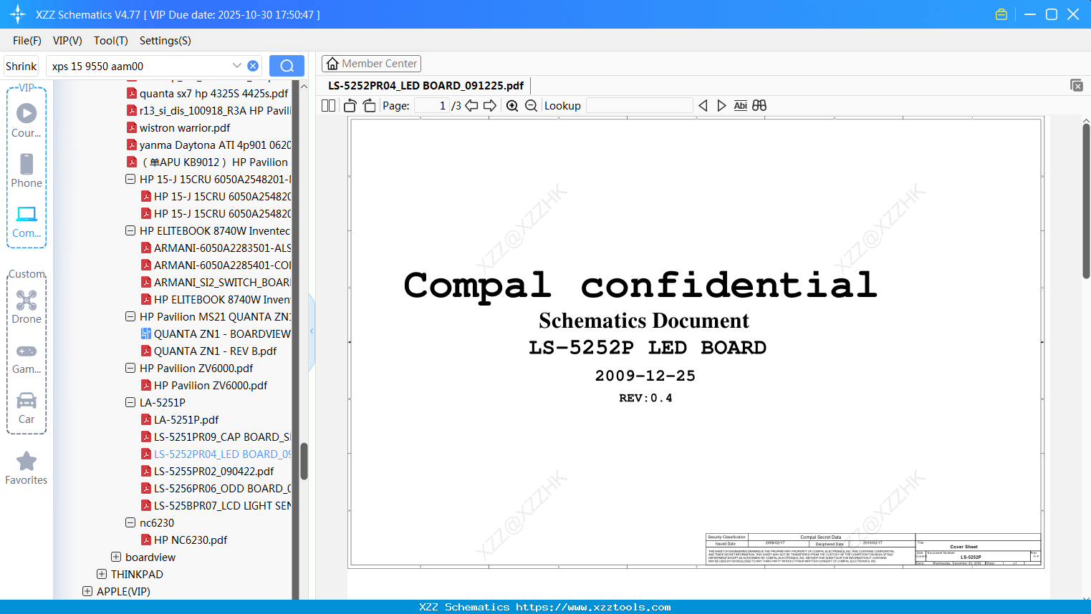Open Phone category in sidebar
The height and width of the screenshot is (614, 1091).
pos(27,171)
